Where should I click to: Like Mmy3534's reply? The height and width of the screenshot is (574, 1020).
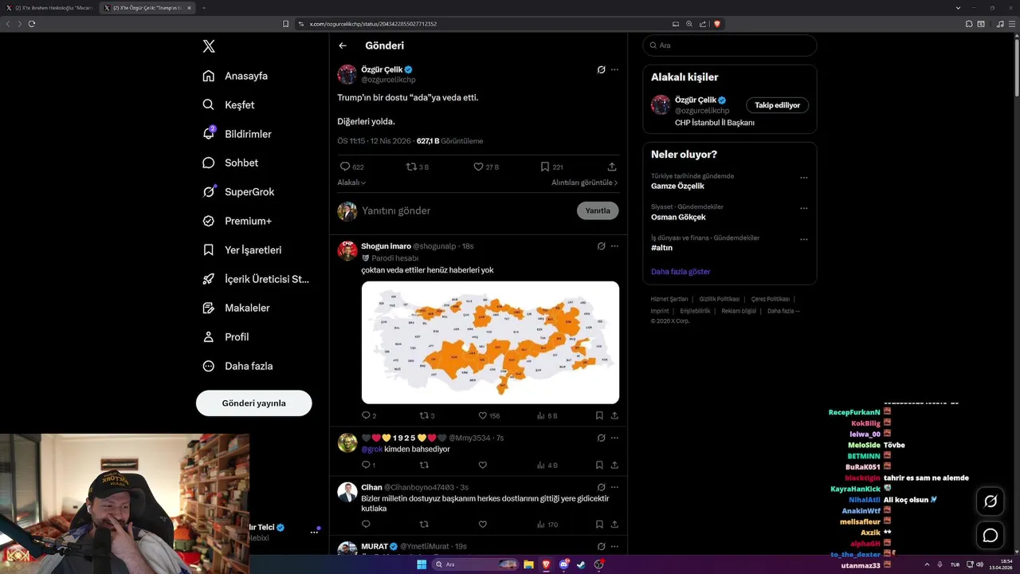pos(482,465)
